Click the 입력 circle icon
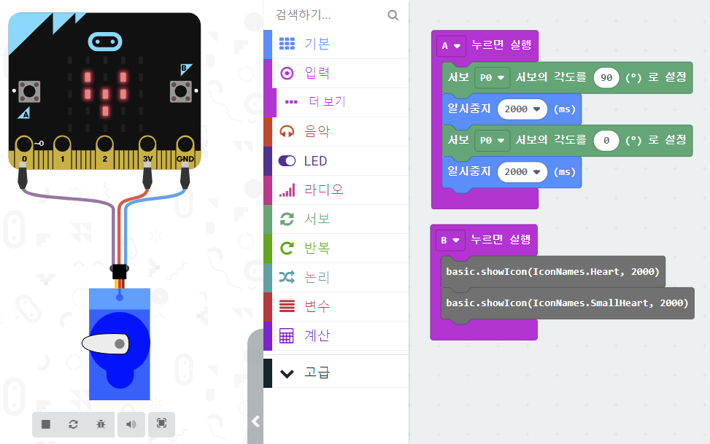This screenshot has height=444, width=710. pos(287,73)
